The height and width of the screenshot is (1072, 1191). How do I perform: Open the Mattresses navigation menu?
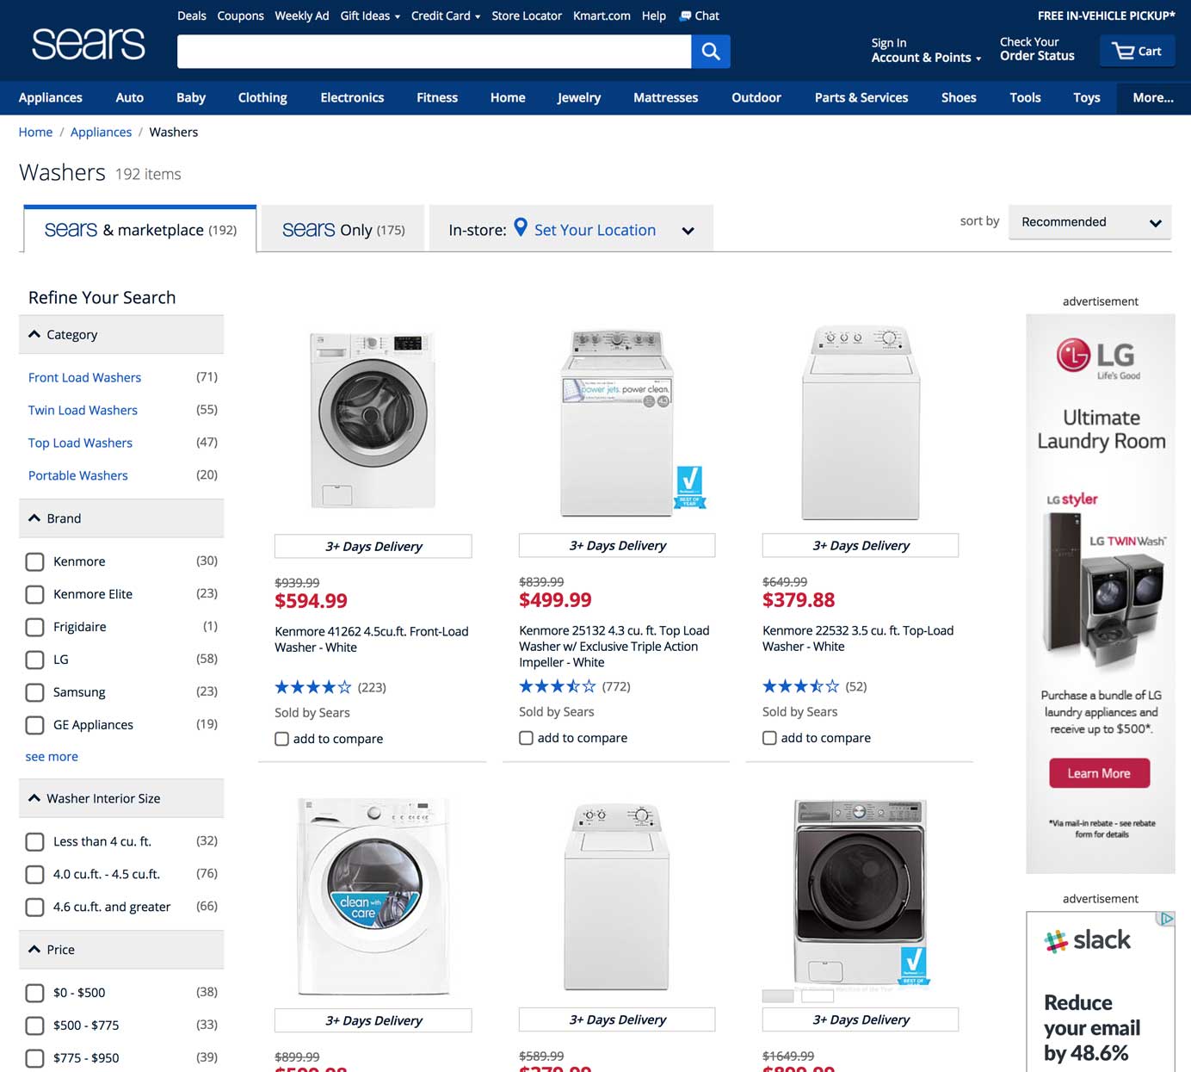(665, 97)
